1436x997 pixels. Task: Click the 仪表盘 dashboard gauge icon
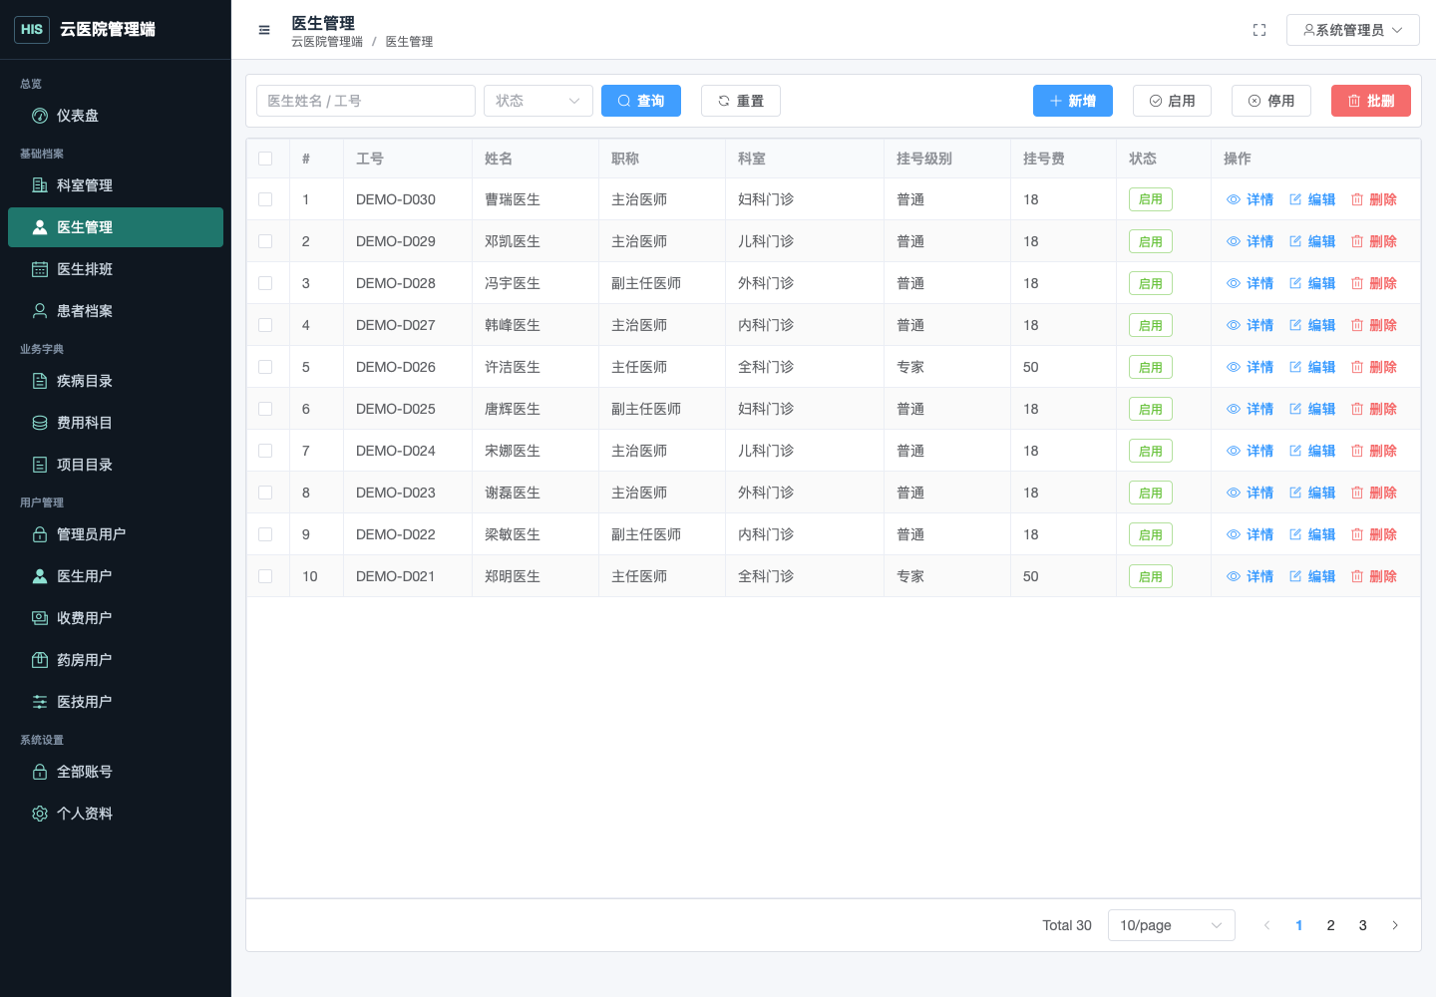(40, 116)
